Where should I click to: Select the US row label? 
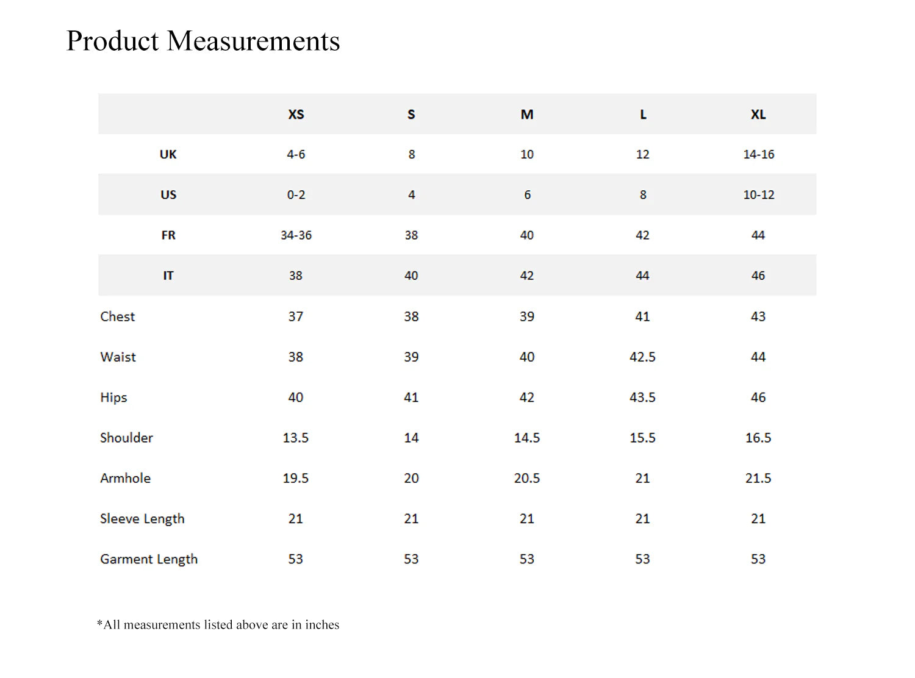coord(168,195)
